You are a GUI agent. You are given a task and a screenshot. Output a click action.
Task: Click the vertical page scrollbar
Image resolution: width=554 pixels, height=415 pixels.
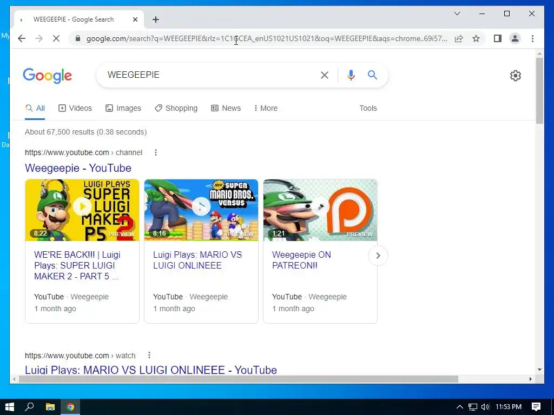pyautogui.click(x=539, y=90)
